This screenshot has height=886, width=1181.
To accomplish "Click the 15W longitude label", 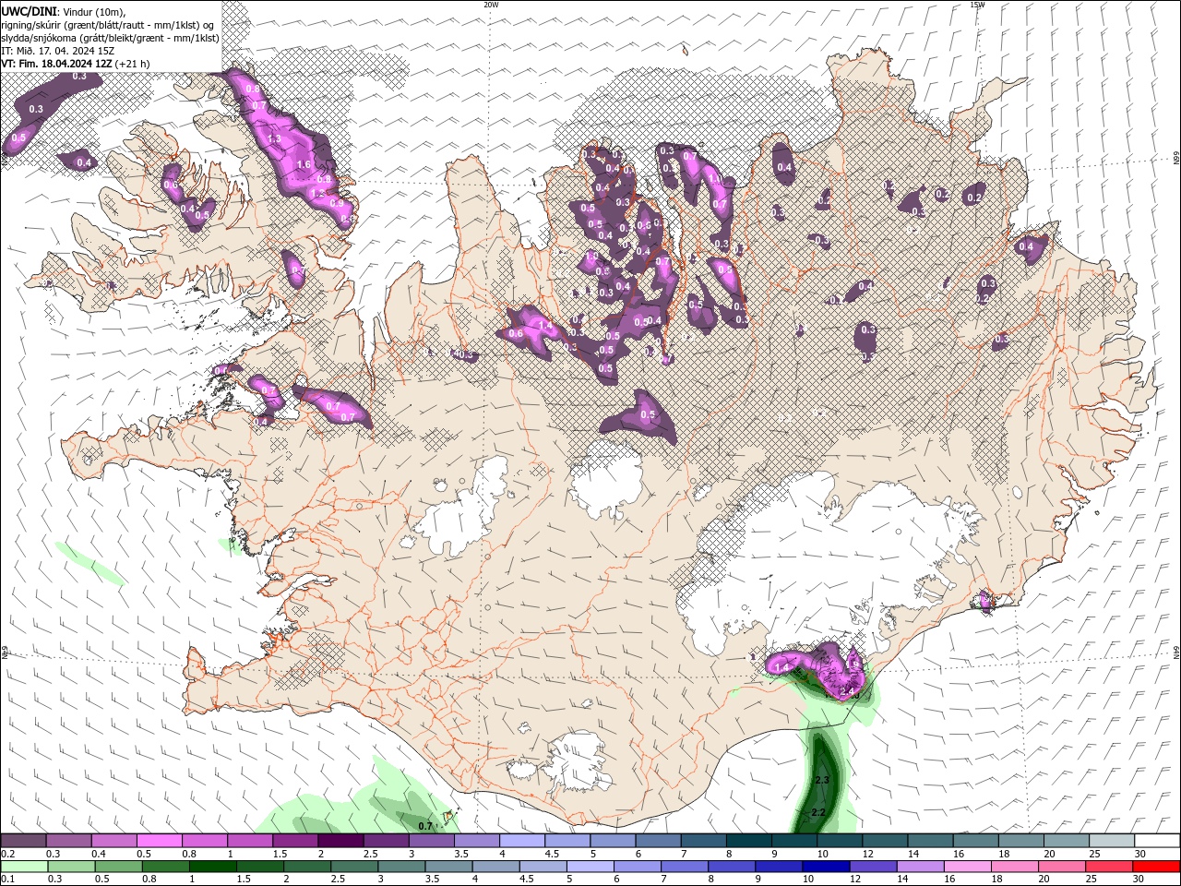I will point(977,5).
